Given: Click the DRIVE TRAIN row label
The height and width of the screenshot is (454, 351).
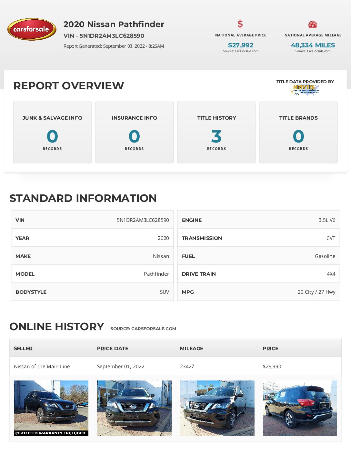Looking at the screenshot, I should (x=199, y=274).
